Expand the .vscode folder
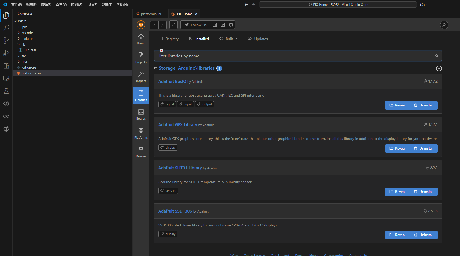Screen dimensions: 460x256 [x=27, y=33]
